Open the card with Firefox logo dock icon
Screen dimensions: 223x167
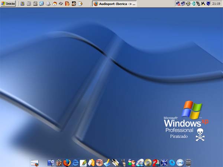[35, 163]
